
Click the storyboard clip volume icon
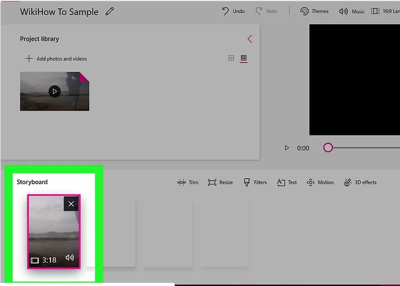pyautogui.click(x=70, y=257)
